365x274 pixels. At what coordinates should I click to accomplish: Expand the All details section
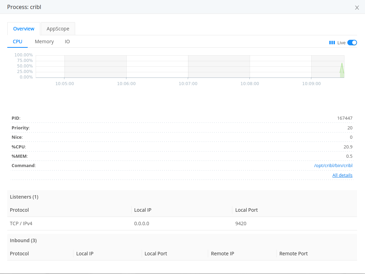pos(342,175)
